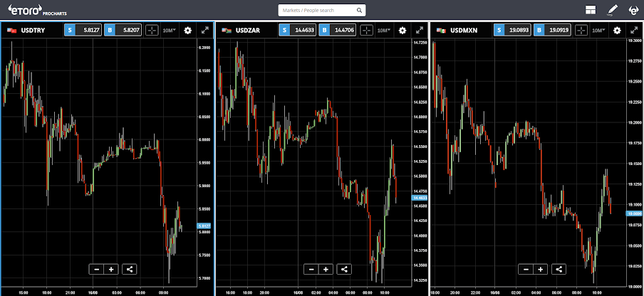This screenshot has height=296, width=644.
Task: Open the 10M timeframe dropdown on USDZAR
Action: click(x=383, y=30)
